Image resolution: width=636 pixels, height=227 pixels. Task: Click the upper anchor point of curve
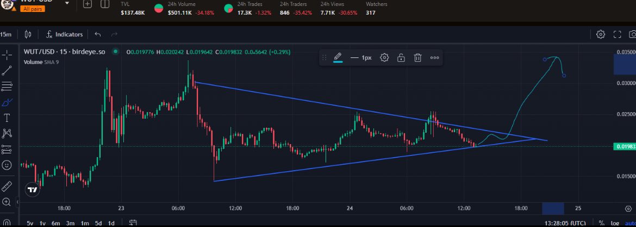[545, 60]
